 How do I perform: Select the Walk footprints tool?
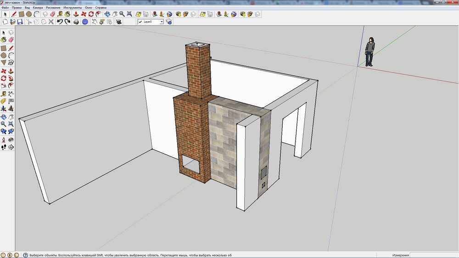point(4,147)
